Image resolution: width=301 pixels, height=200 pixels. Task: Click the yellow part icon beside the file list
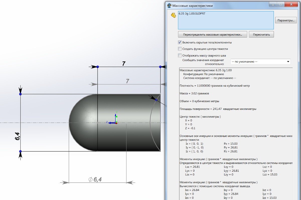point(173,15)
